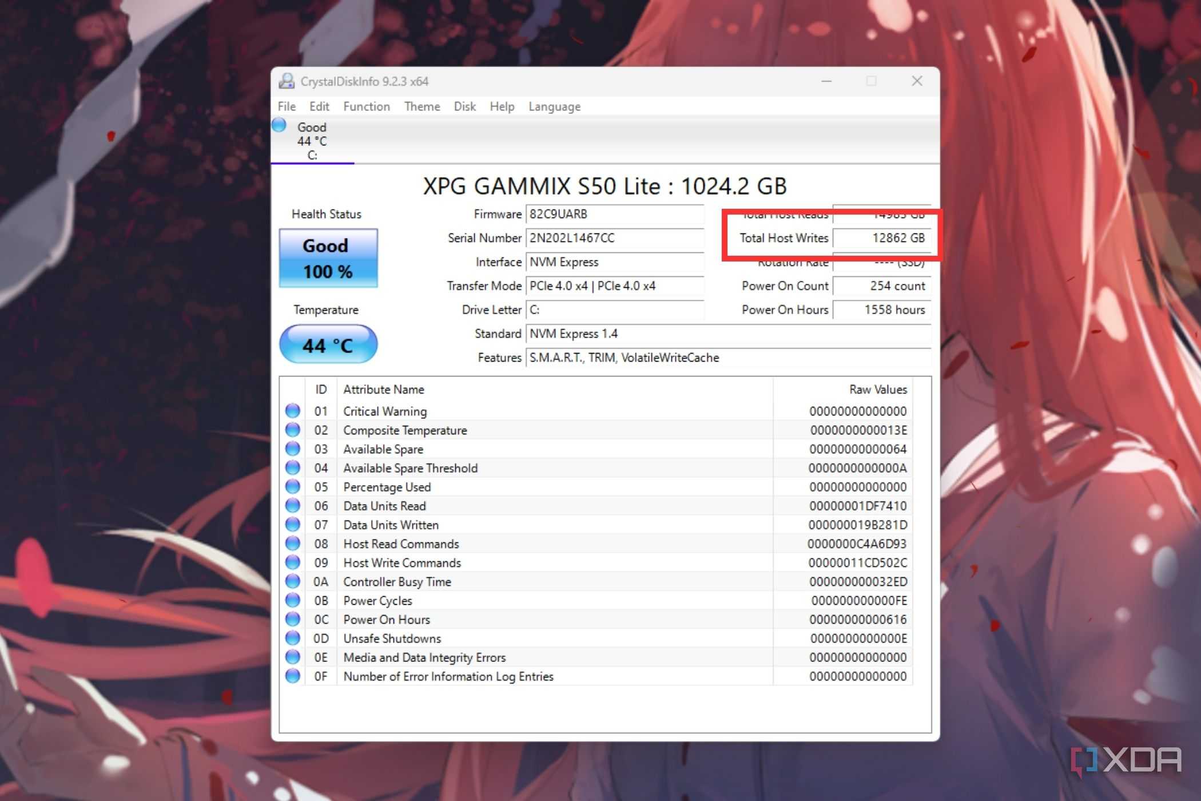Click the Total Host Writes value 12862 GB
1201x801 pixels.
pos(881,238)
